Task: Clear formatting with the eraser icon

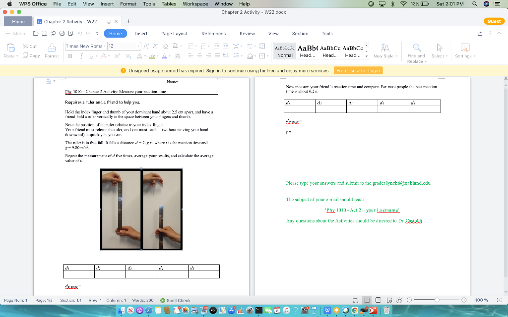Action: pos(165,46)
